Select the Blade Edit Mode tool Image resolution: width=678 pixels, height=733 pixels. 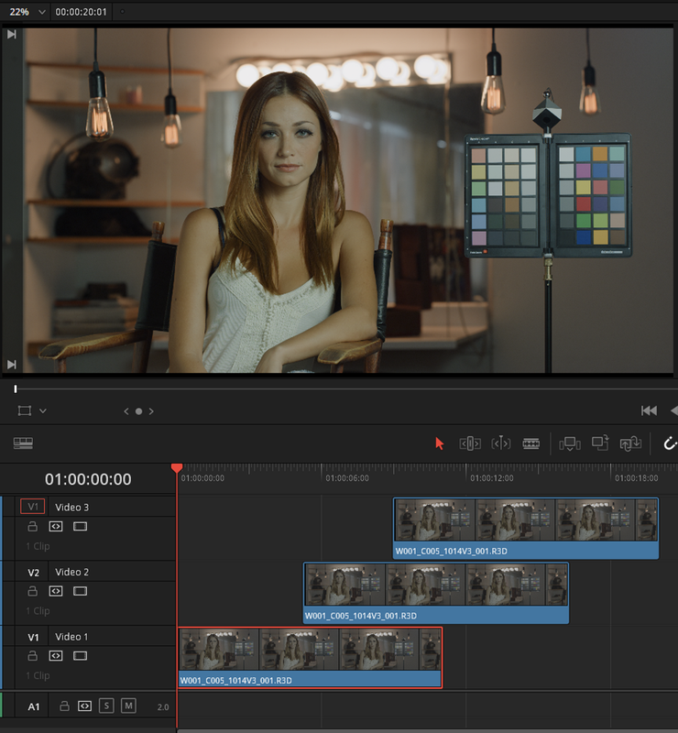coord(531,443)
